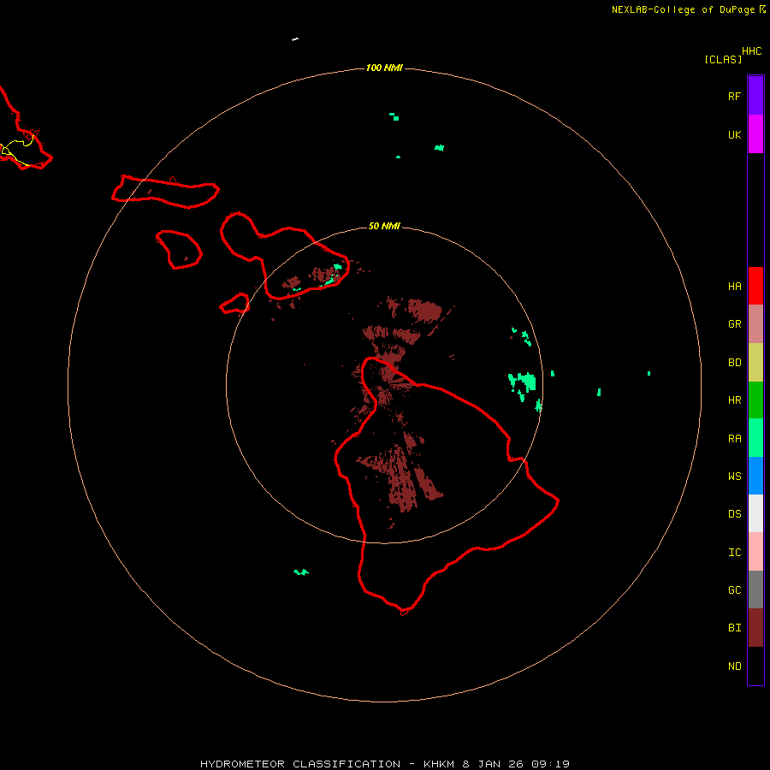Click the '100 NMI' range ring label
Viewport: 770px width, 770px height.
click(384, 68)
